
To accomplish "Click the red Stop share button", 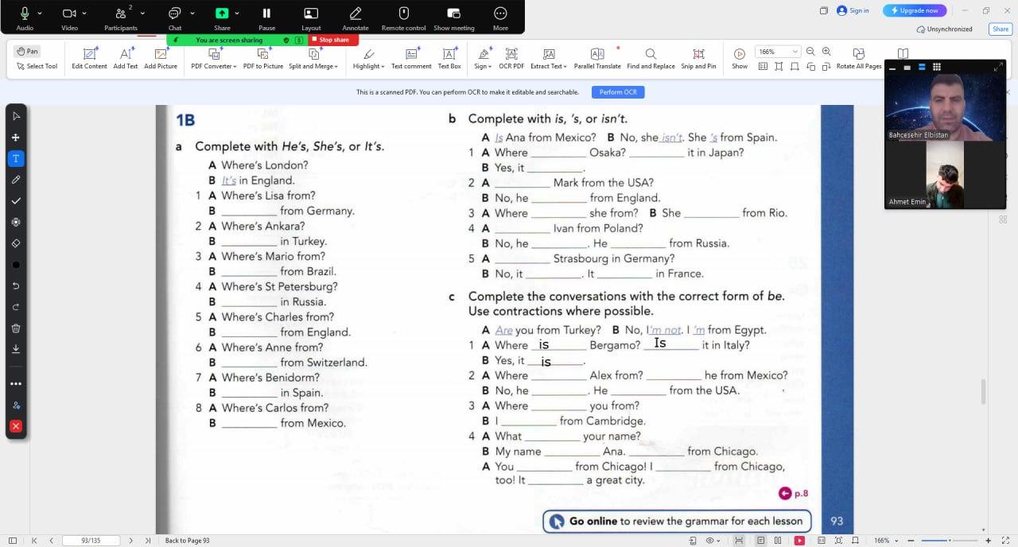I will [334, 40].
